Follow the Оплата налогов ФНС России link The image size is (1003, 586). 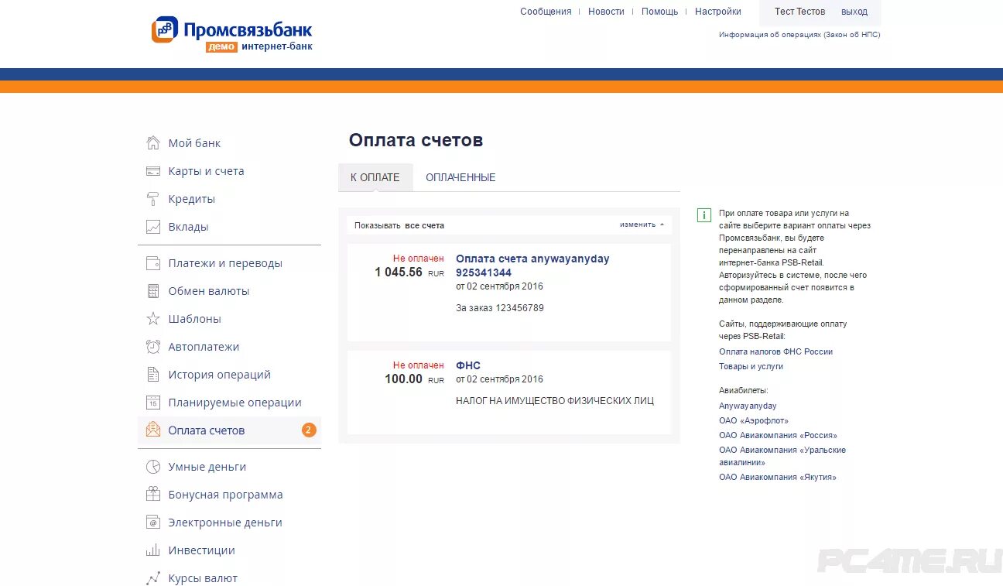click(x=775, y=351)
